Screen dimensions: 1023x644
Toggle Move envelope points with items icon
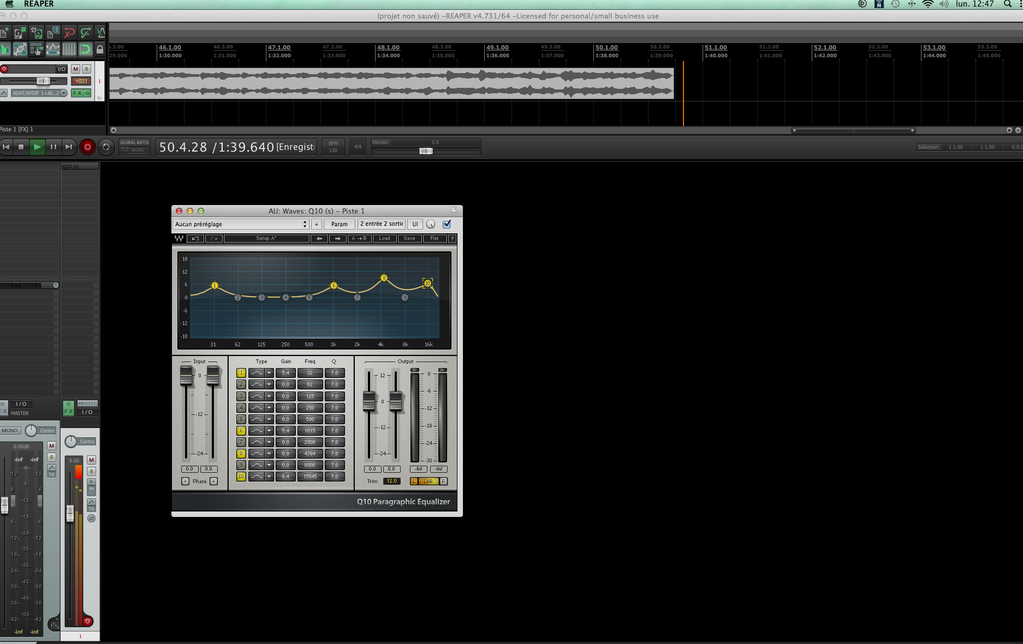click(x=53, y=50)
